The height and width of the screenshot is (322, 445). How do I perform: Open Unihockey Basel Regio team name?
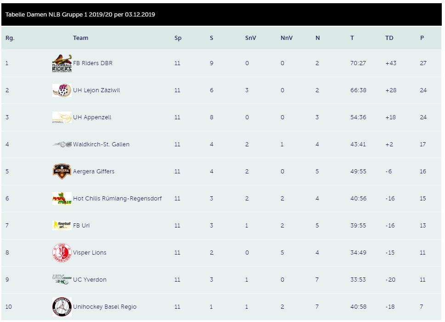tap(105, 307)
